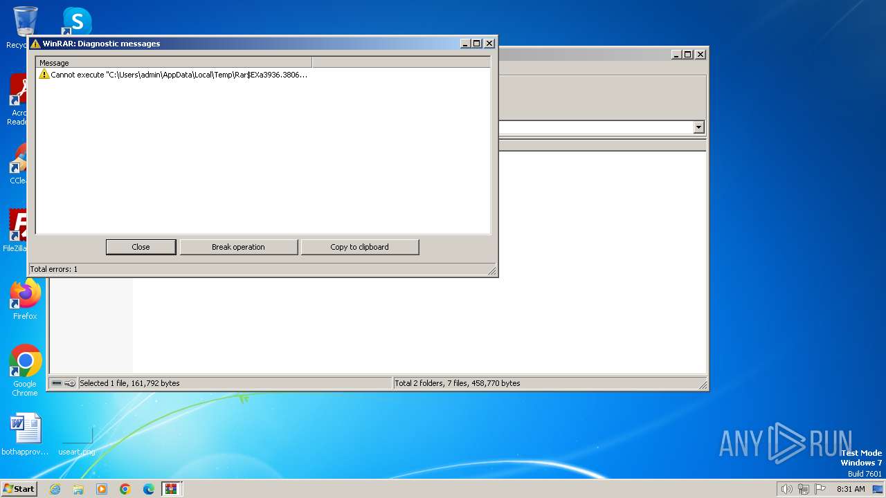Open the CCleaner desktop shortcut
Image resolution: width=886 pixels, height=498 pixels.
tap(18, 164)
